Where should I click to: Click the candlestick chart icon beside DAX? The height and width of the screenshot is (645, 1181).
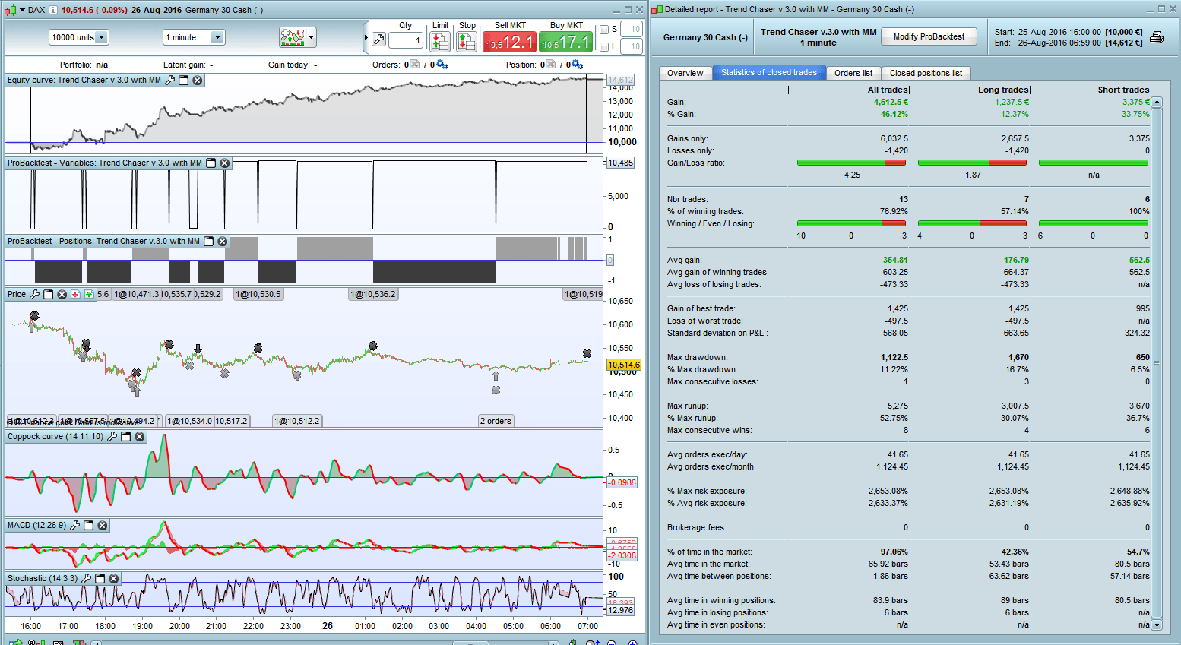[x=10, y=10]
